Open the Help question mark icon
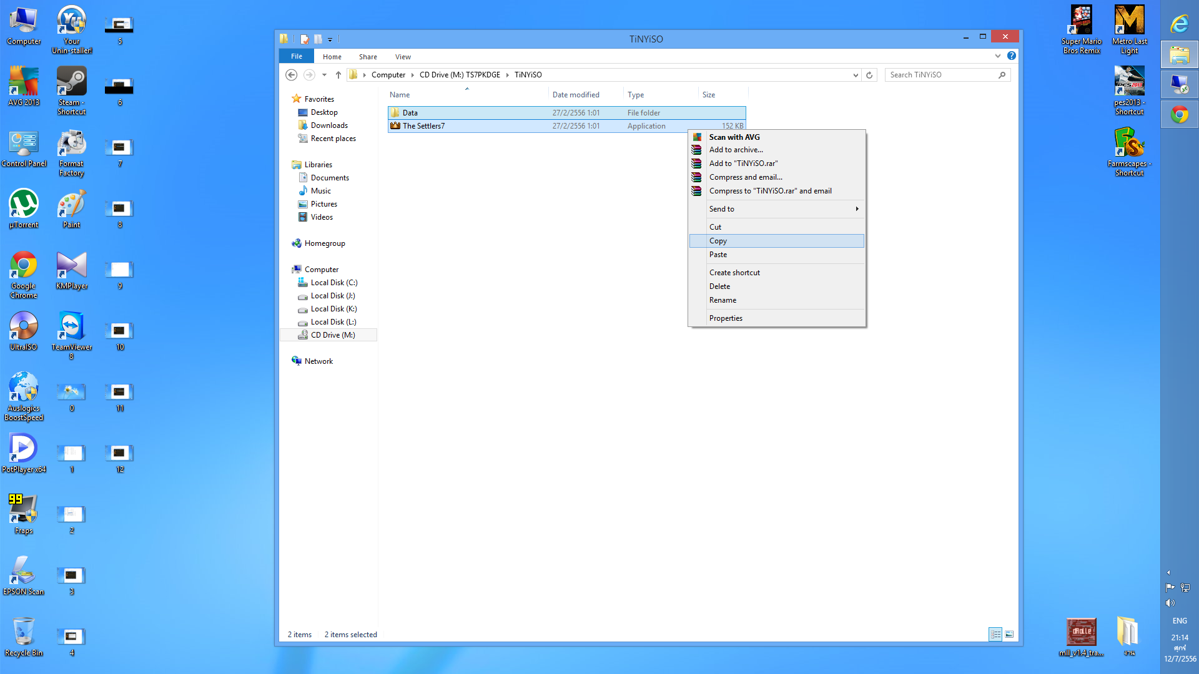 pyautogui.click(x=1012, y=56)
